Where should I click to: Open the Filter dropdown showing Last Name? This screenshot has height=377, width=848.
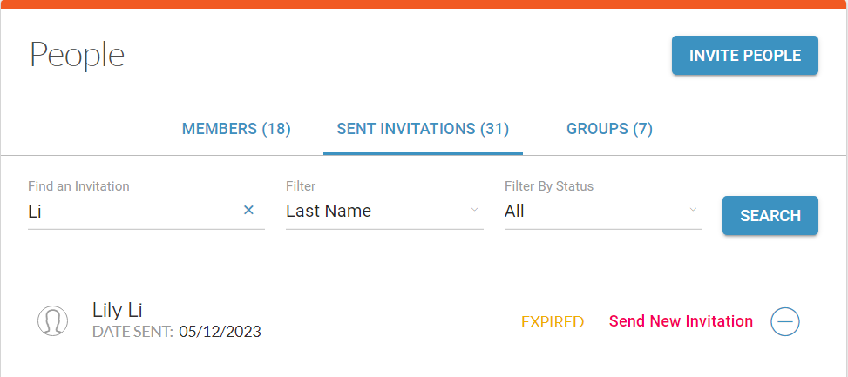tap(384, 212)
